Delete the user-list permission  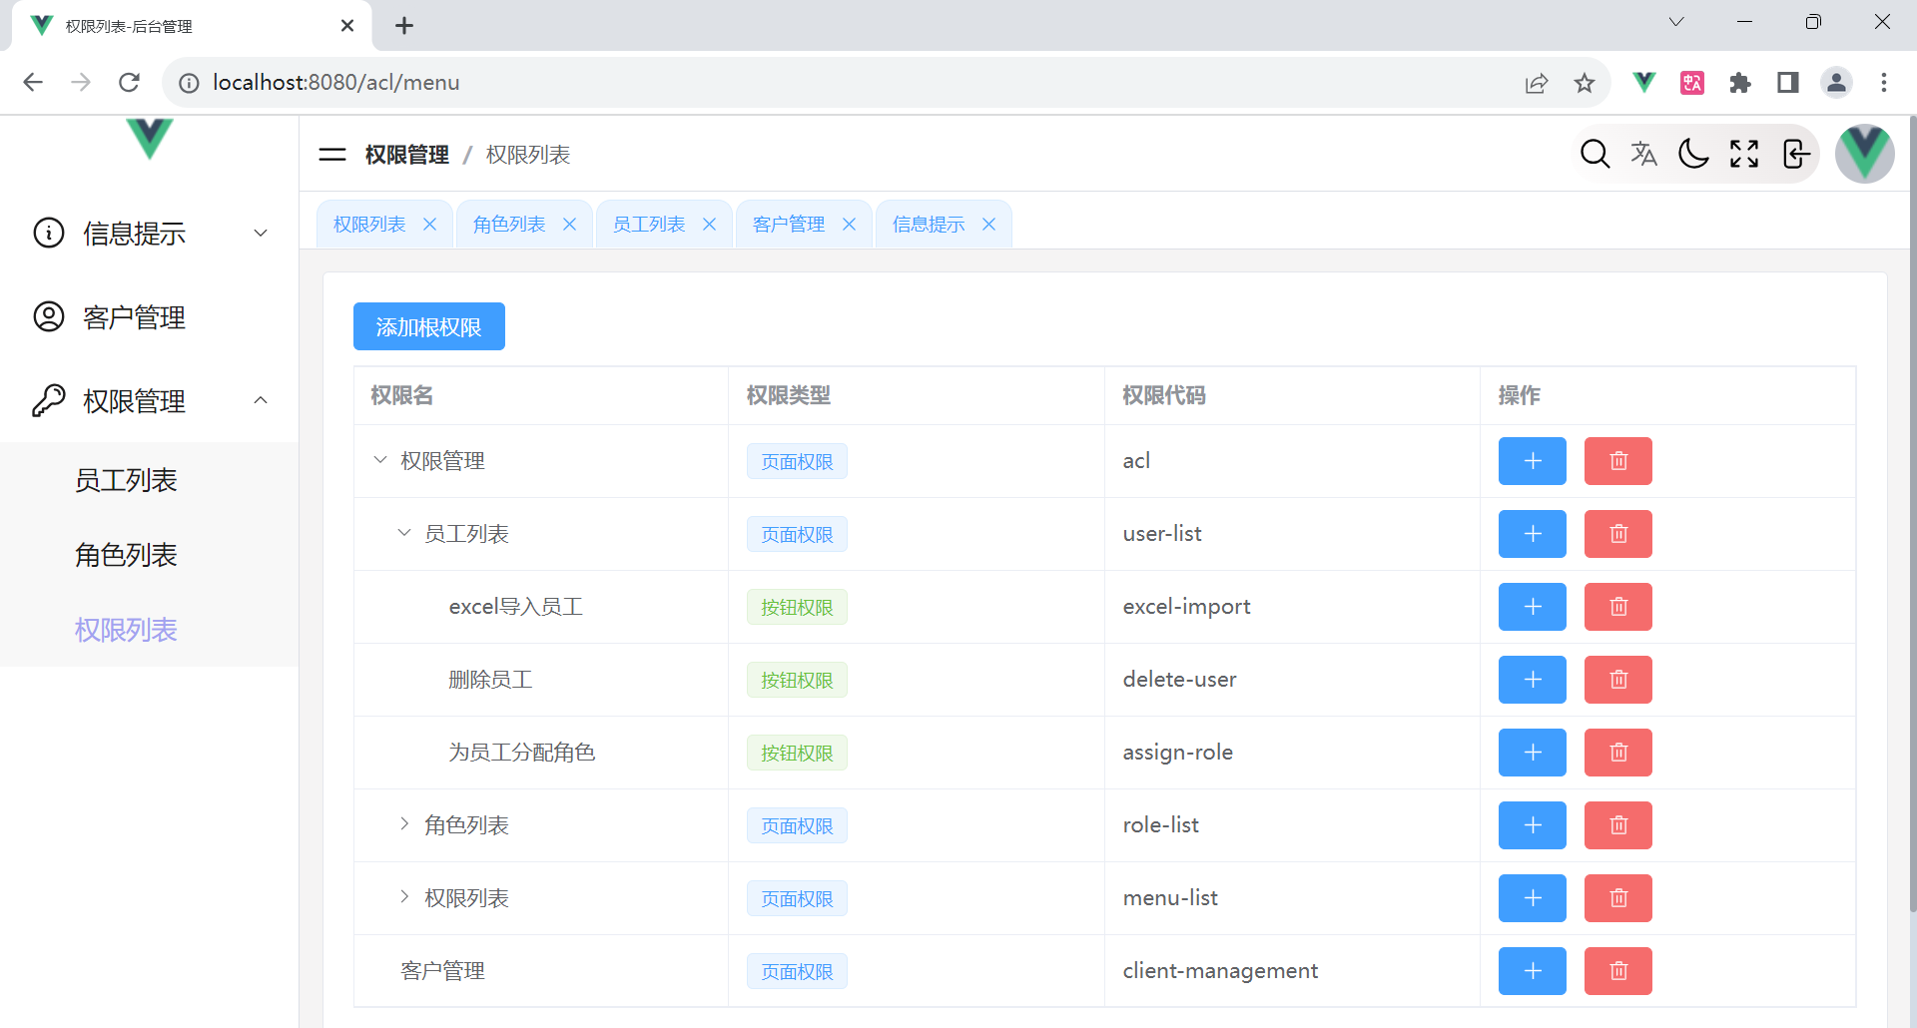click(x=1618, y=534)
